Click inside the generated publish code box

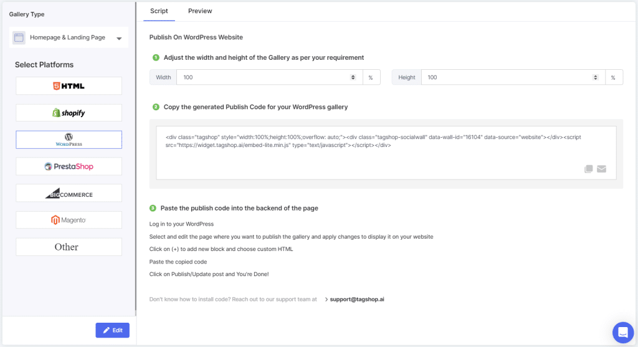point(374,153)
